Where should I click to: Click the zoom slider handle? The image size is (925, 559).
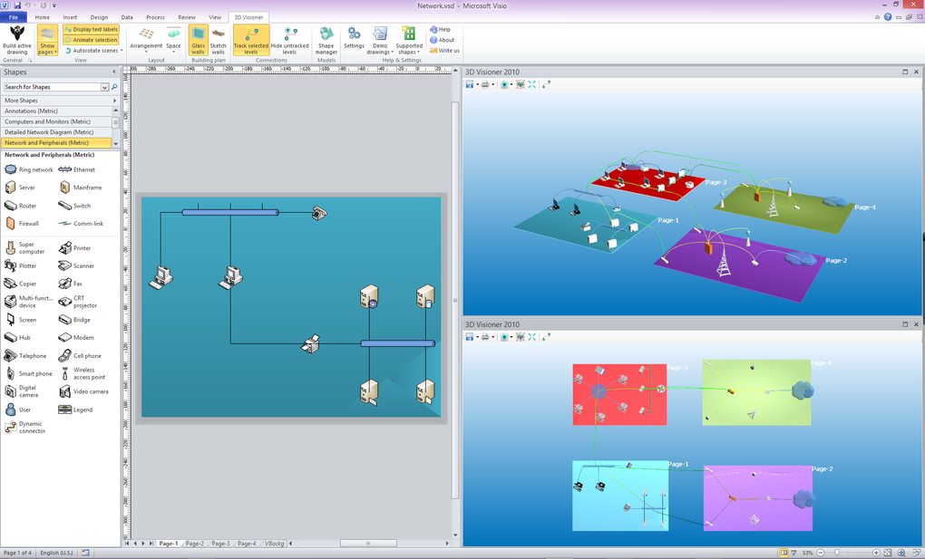pos(836,553)
